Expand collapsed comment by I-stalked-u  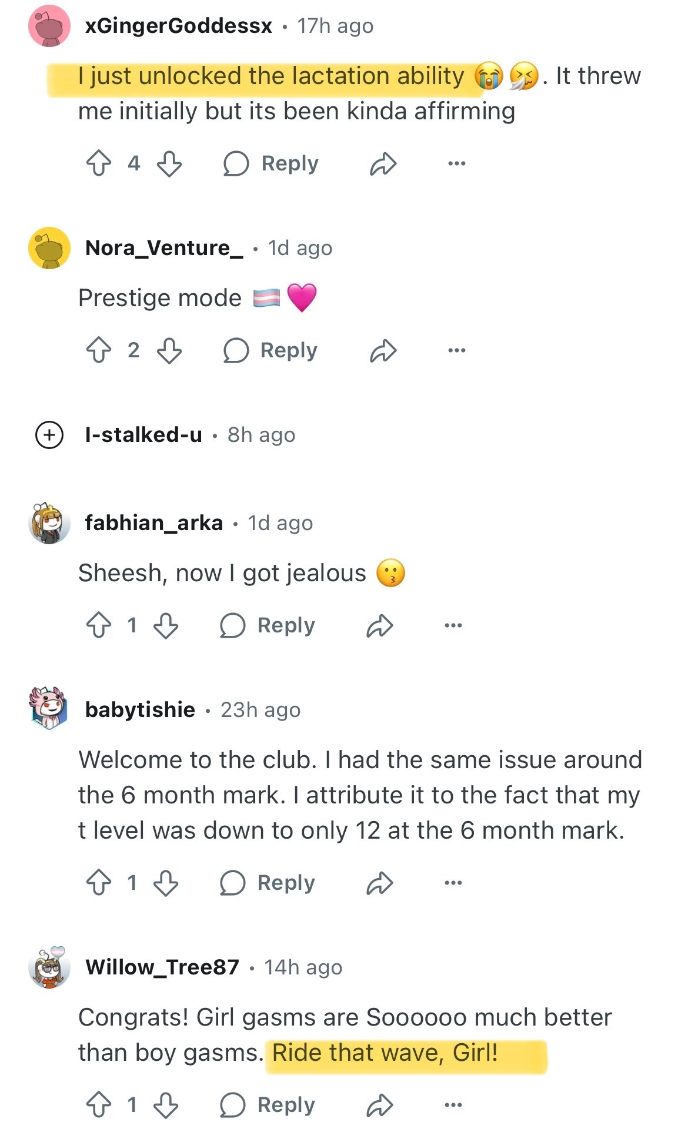click(x=49, y=435)
